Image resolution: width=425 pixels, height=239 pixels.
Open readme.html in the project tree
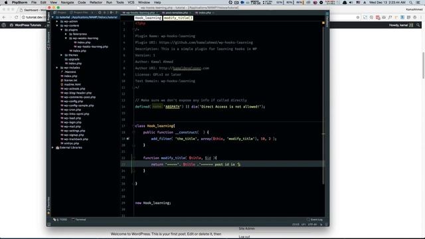coord(72,84)
